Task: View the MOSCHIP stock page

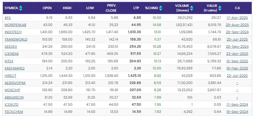Action: (x=12, y=90)
